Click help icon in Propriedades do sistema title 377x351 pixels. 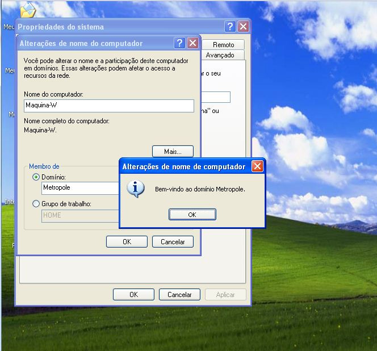(230, 26)
